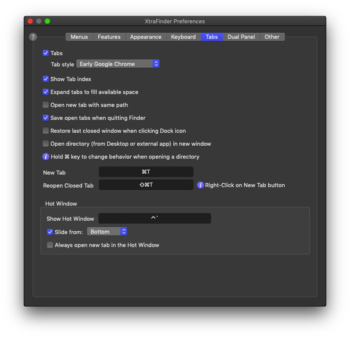Click the help question mark button

(x=33, y=37)
